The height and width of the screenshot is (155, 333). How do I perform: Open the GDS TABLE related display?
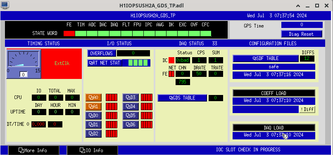(182, 98)
